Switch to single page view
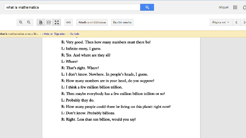Viewport: 246px width, 138px height. tap(41, 22)
